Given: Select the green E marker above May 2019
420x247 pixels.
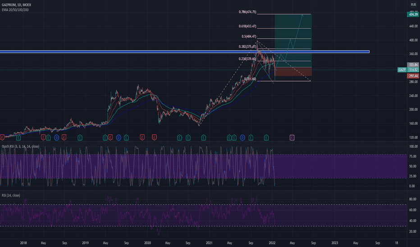Looking at the screenshot, I should (x=105, y=137).
